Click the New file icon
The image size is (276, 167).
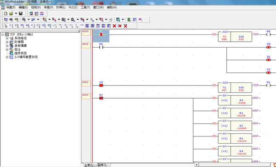[x=6, y=14]
